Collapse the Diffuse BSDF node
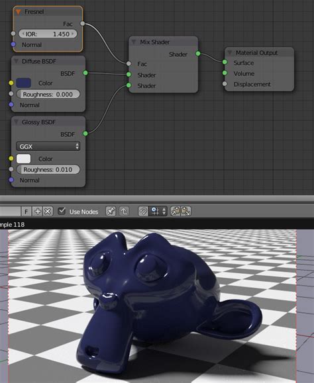The image size is (314, 383). 16,61
